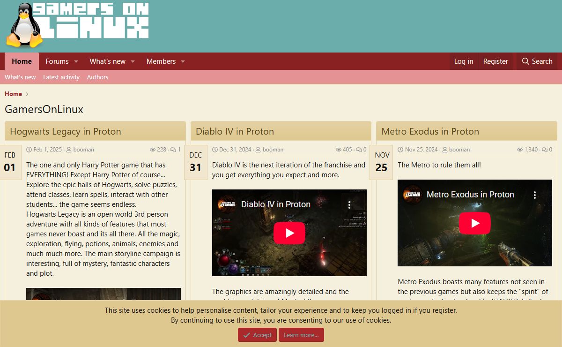Click the Home breadcrumb link
562x347 pixels.
tap(13, 94)
